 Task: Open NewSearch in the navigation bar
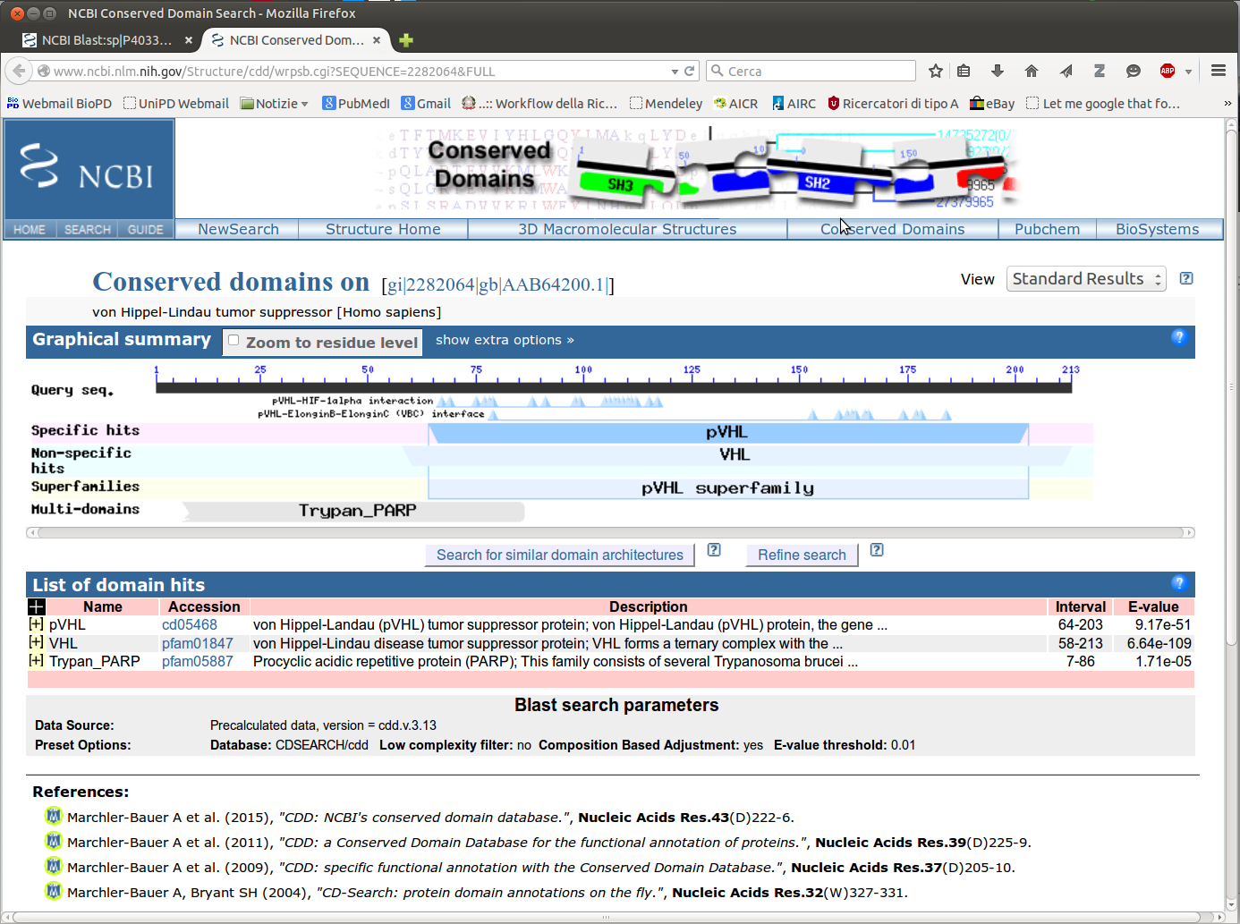[x=238, y=229]
